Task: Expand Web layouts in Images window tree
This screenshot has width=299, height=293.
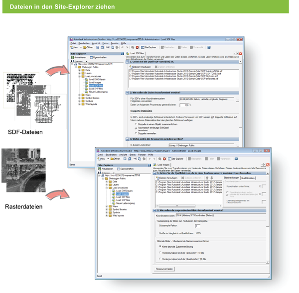Action: click(x=107, y=216)
